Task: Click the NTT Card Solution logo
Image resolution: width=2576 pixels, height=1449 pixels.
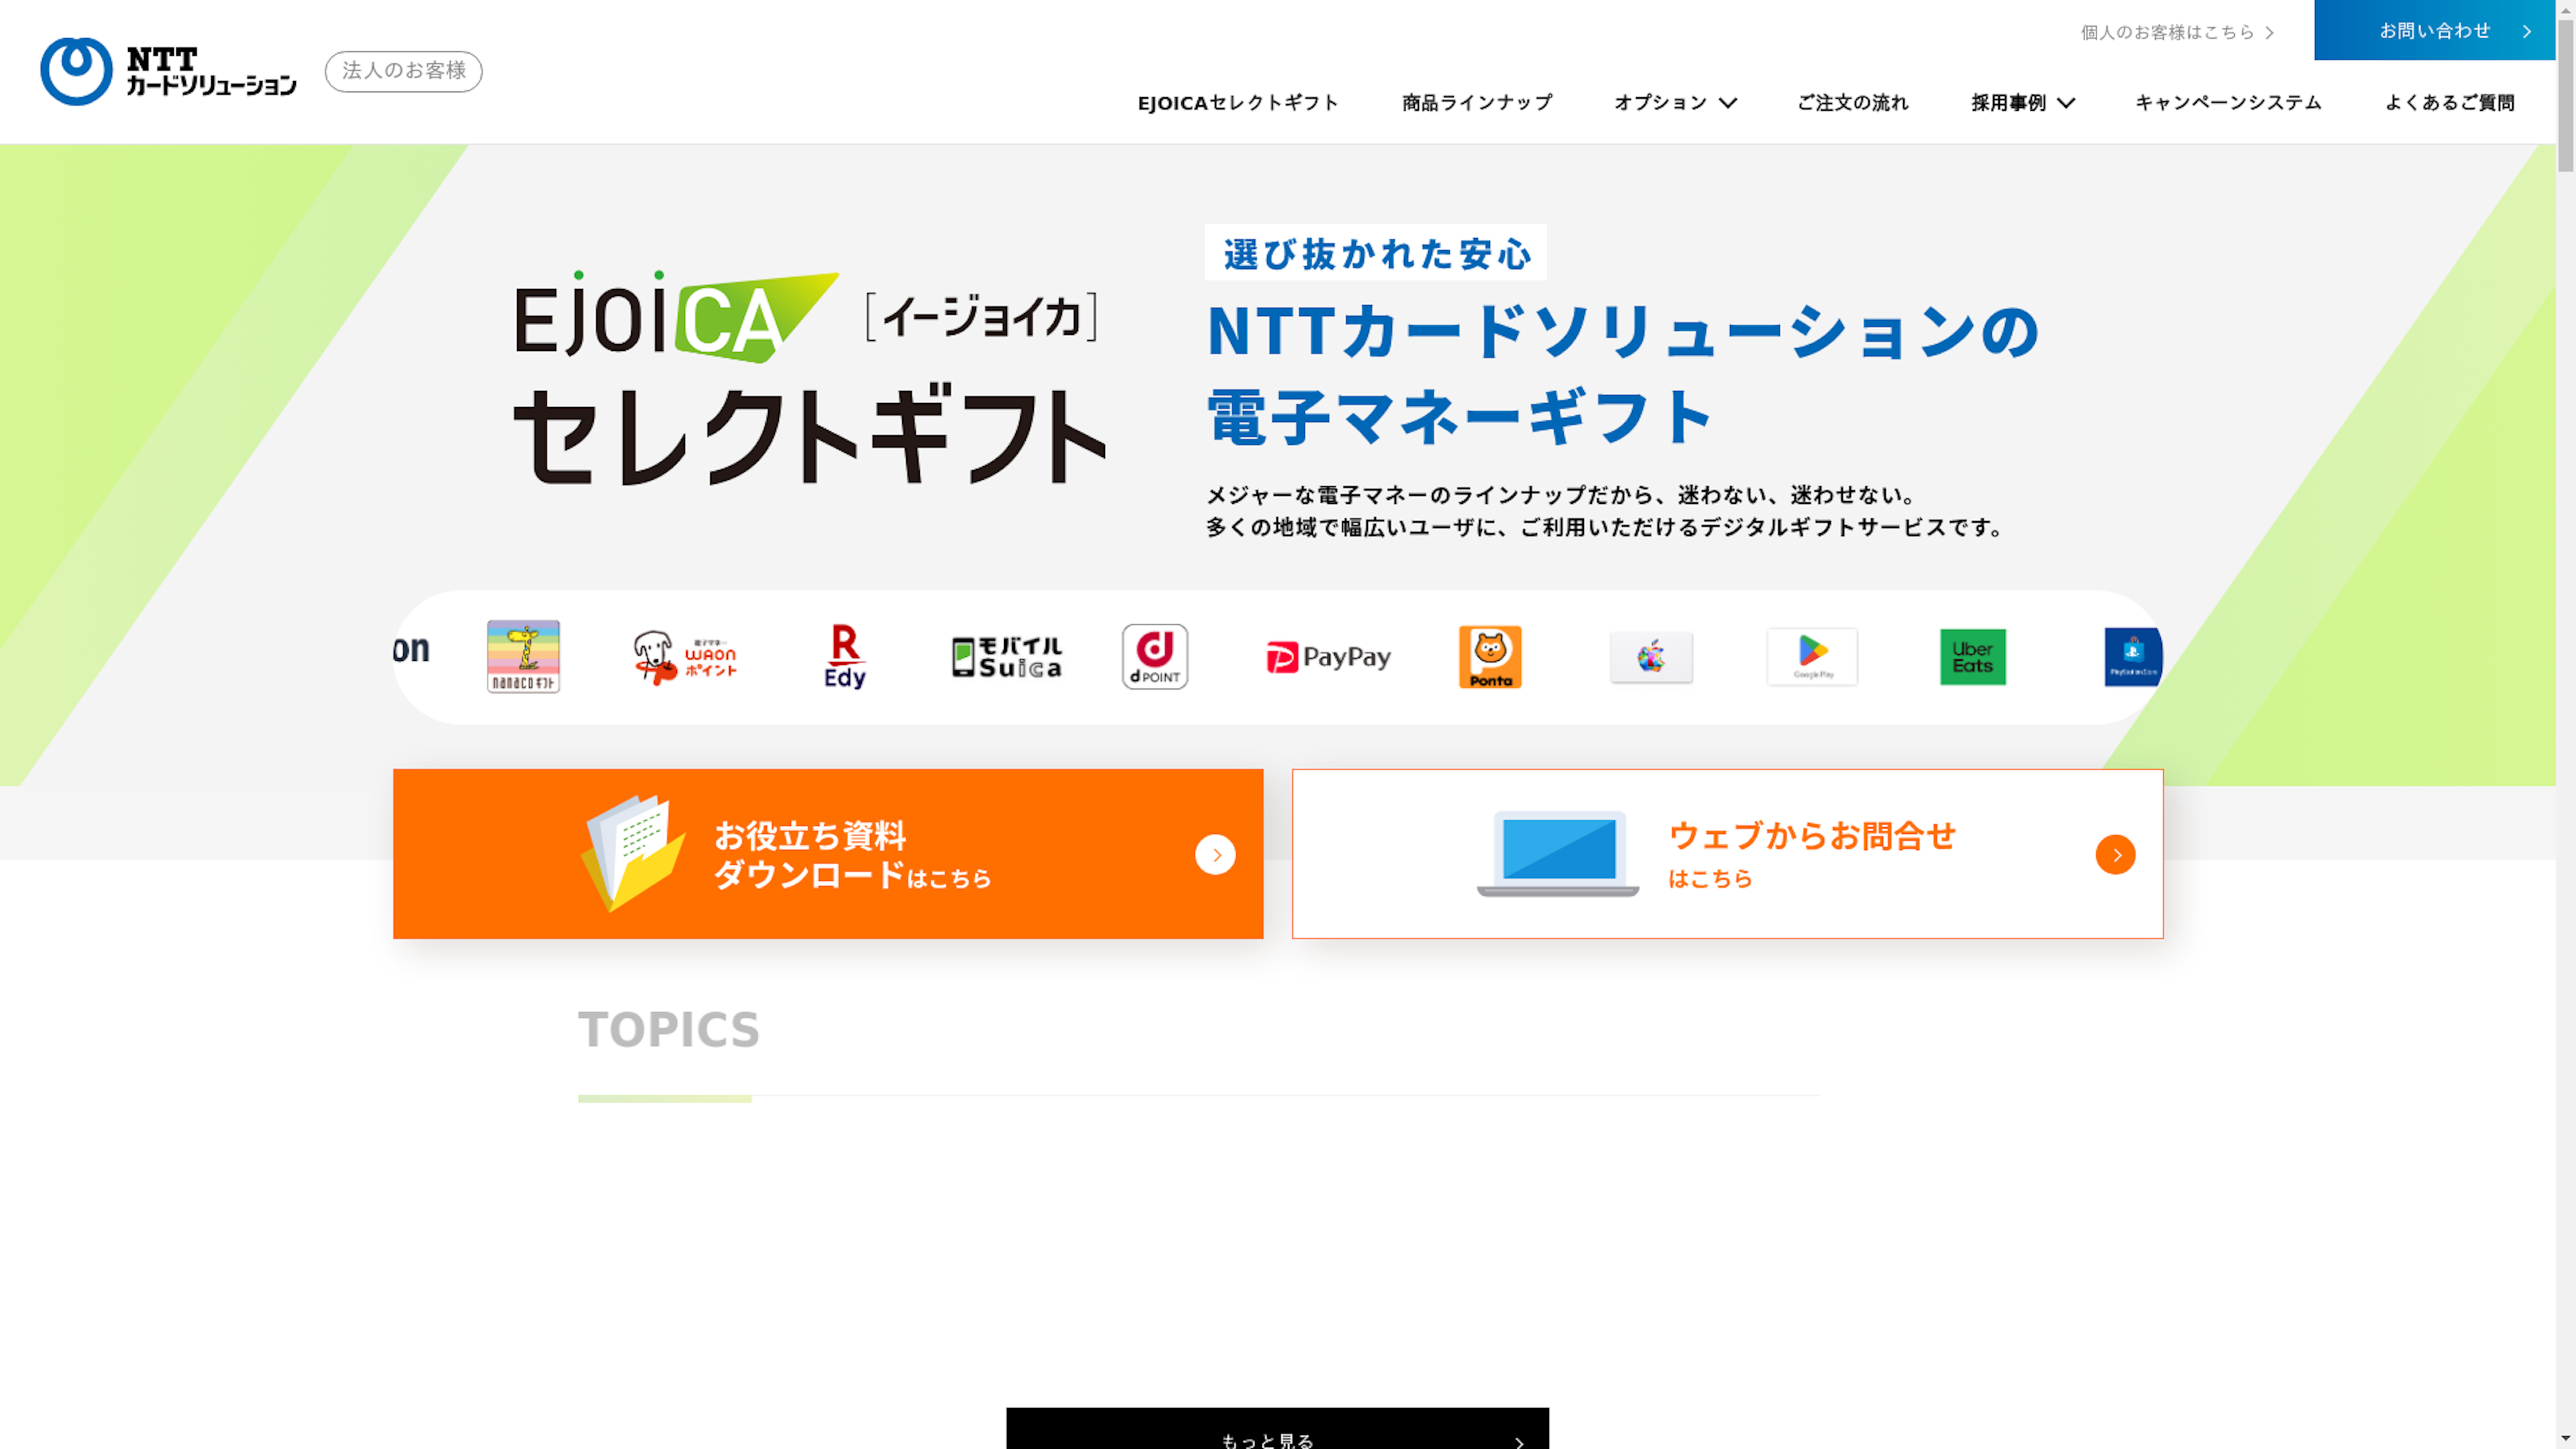Action: click(168, 71)
